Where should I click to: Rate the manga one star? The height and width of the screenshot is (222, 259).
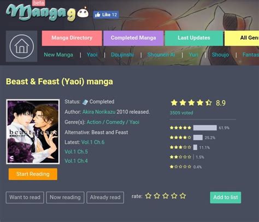(x=148, y=196)
